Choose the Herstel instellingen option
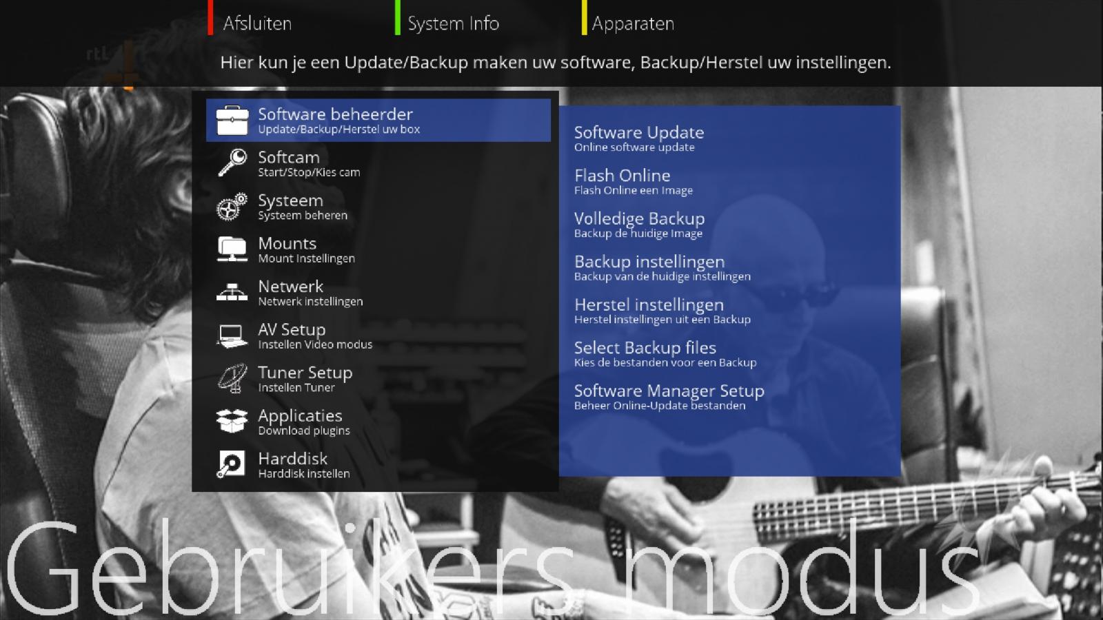The image size is (1103, 620). (x=649, y=304)
